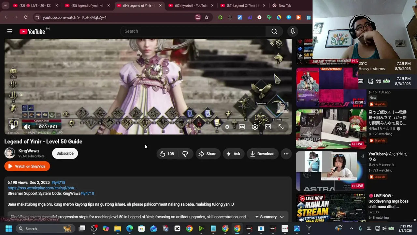The width and height of the screenshot is (417, 235).
Task: Open File Explorer from the taskbar
Action: [x=118, y=228]
